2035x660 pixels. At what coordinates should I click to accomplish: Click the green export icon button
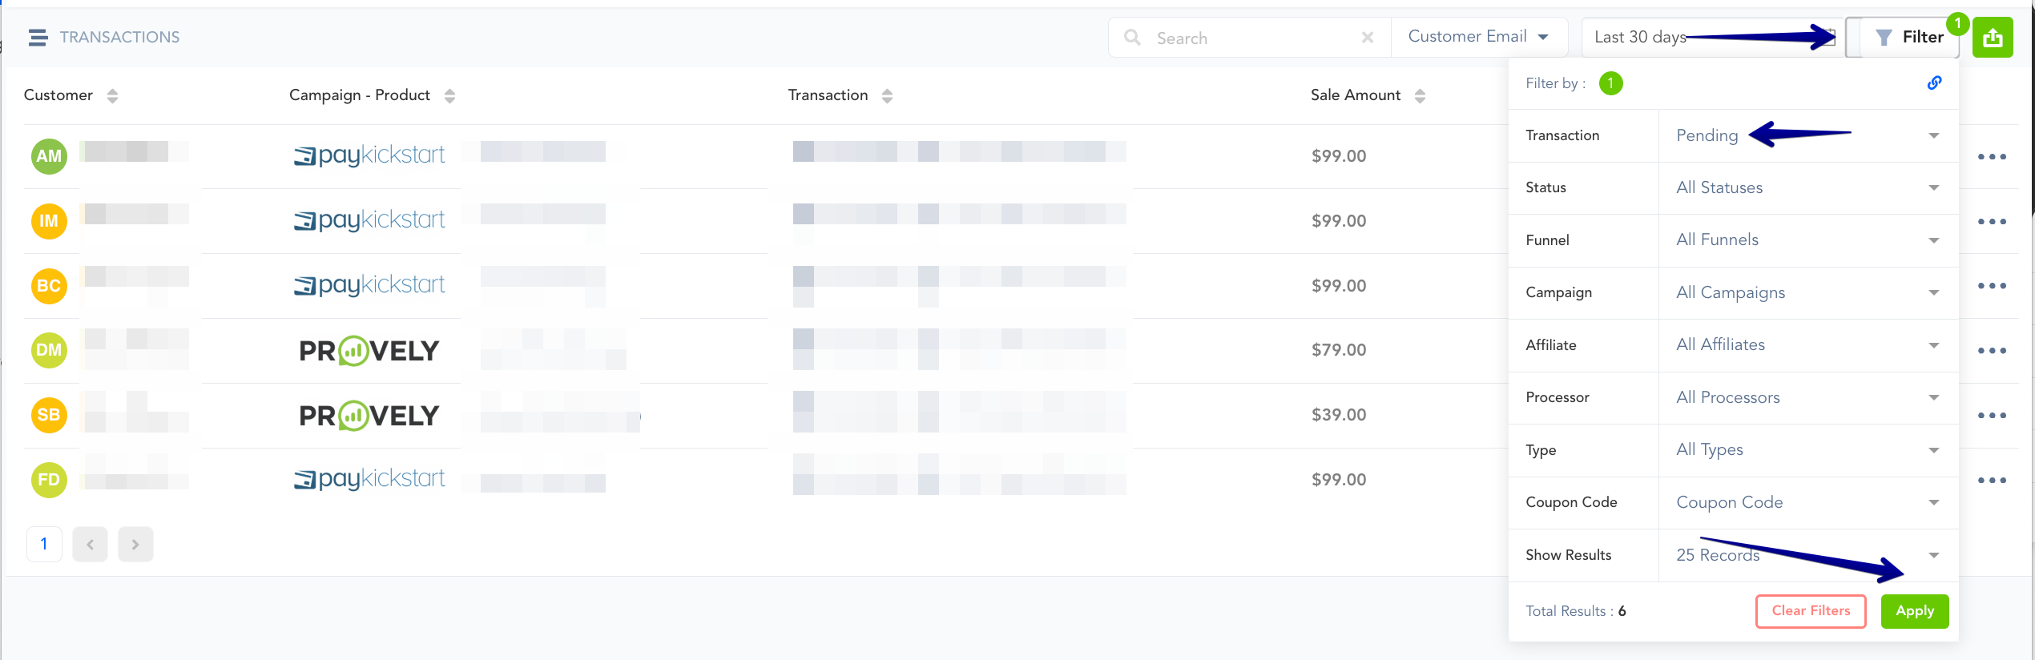(x=1993, y=38)
